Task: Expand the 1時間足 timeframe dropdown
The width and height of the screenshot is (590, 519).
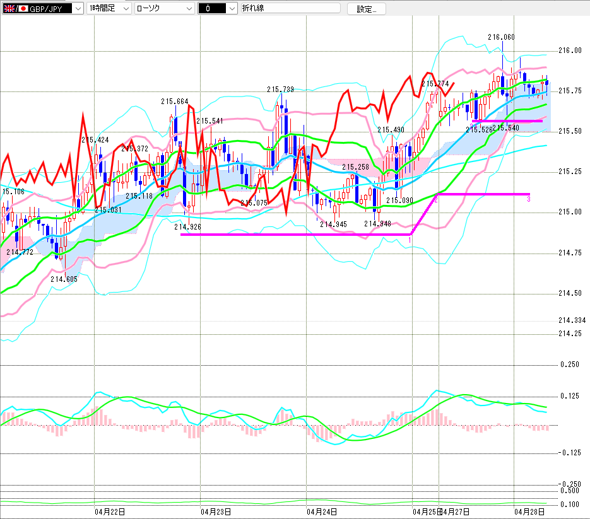Action: pos(125,8)
